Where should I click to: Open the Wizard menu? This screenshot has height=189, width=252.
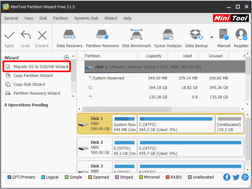point(111,18)
